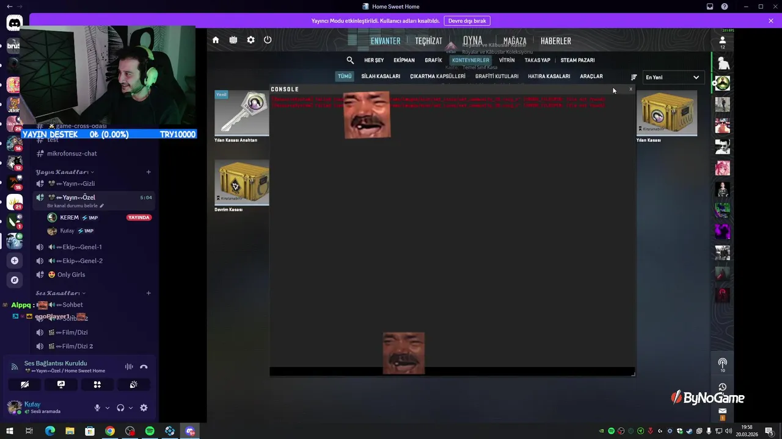The image size is (782, 439).
Task: Select the Devrim Kasası item
Action: [x=241, y=187]
